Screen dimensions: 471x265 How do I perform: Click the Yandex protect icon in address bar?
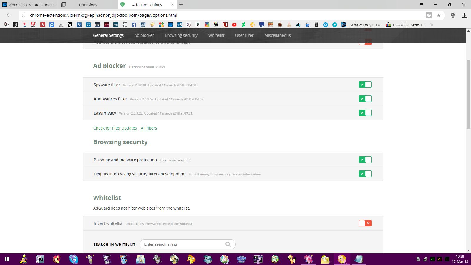[429, 15]
